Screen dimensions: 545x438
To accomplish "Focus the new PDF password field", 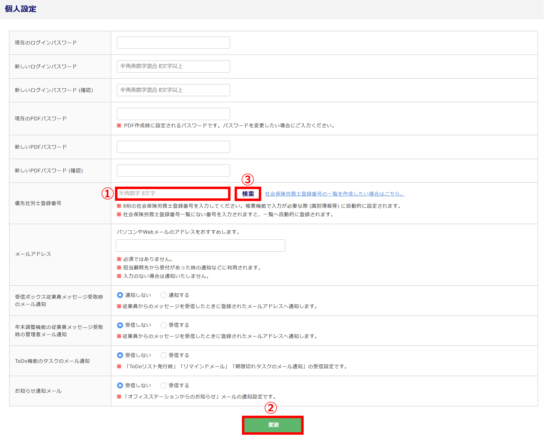I will (173, 147).
